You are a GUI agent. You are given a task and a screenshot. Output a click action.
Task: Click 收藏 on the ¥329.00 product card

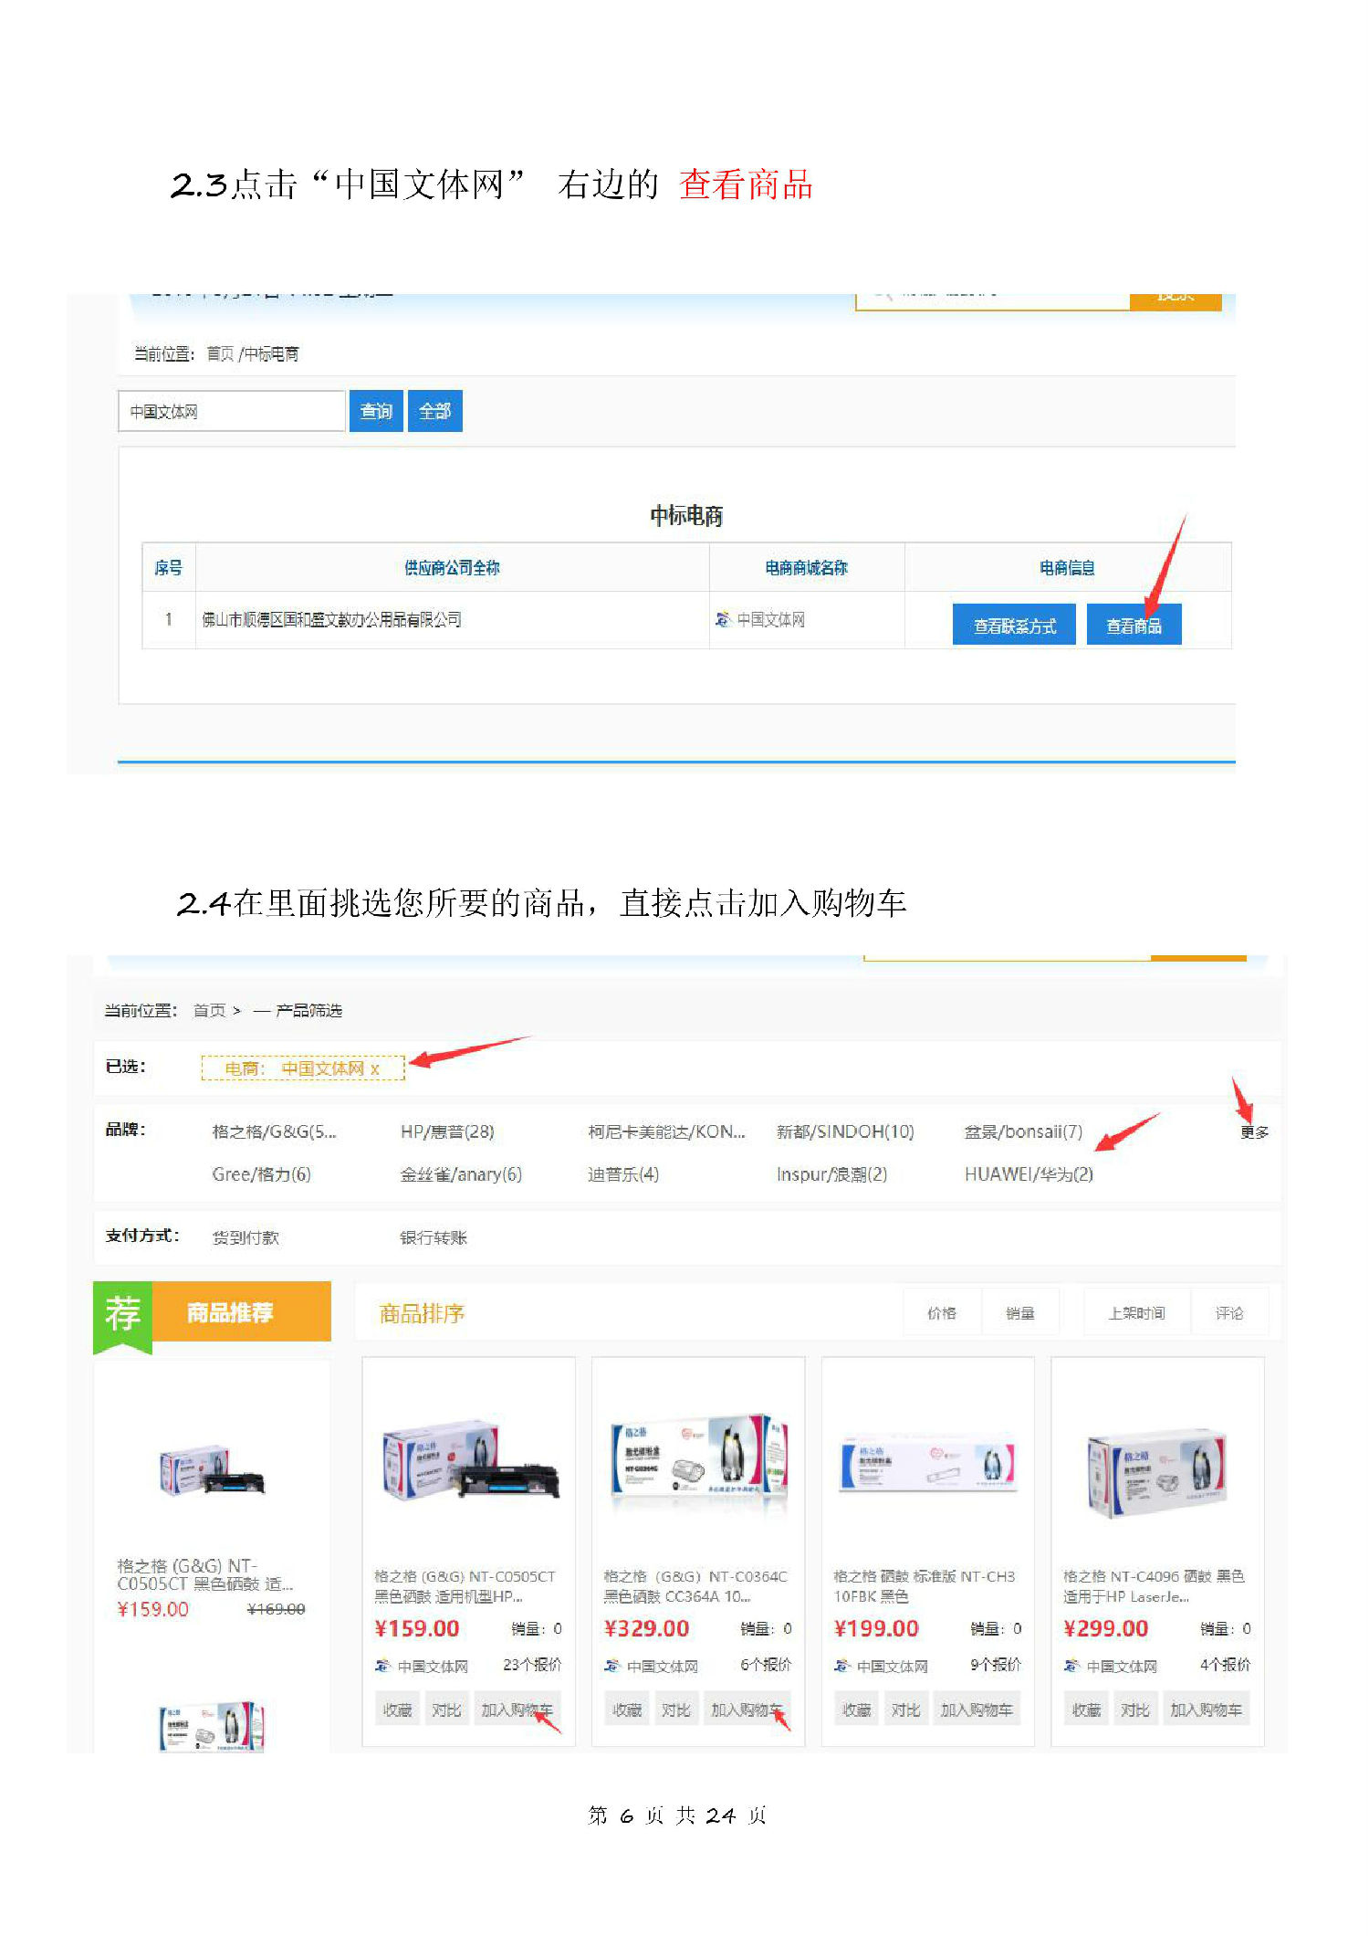627,1710
